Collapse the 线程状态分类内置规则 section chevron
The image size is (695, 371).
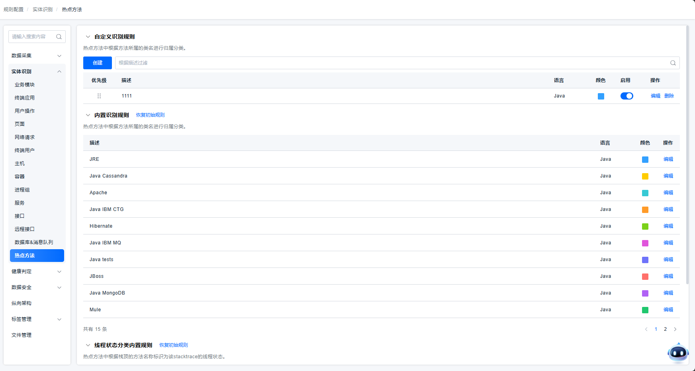(x=88, y=345)
